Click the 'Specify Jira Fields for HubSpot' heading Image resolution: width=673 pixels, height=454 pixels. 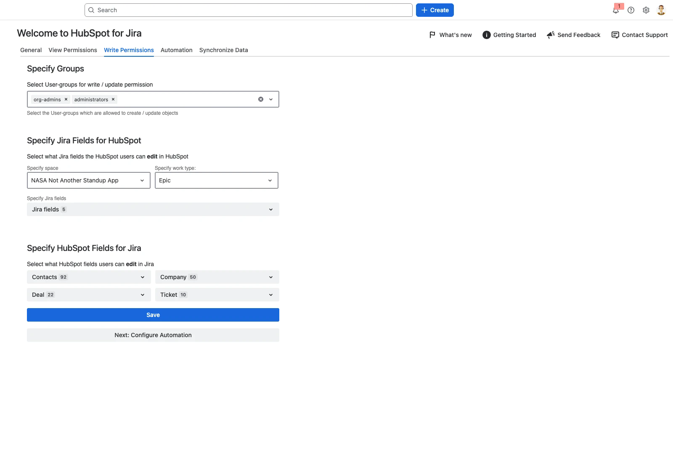[x=84, y=140]
